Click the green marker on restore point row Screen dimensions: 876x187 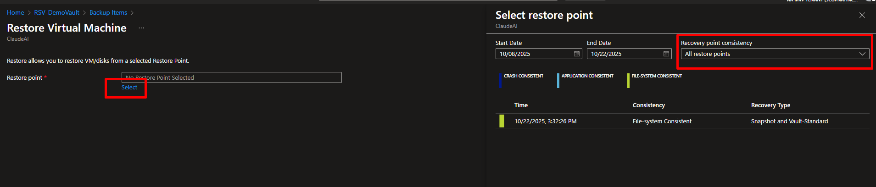pyautogui.click(x=502, y=121)
